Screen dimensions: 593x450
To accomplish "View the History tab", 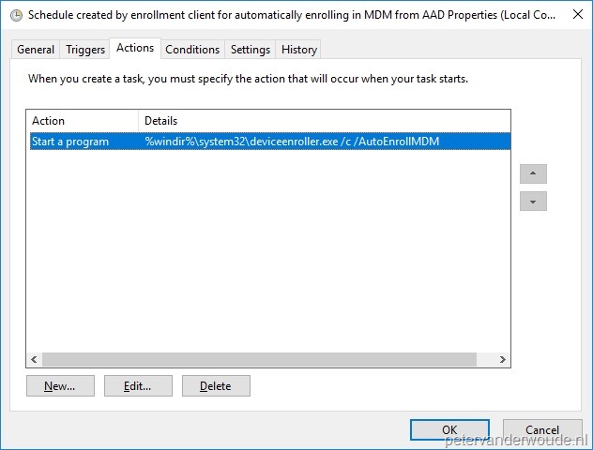I will click(299, 50).
